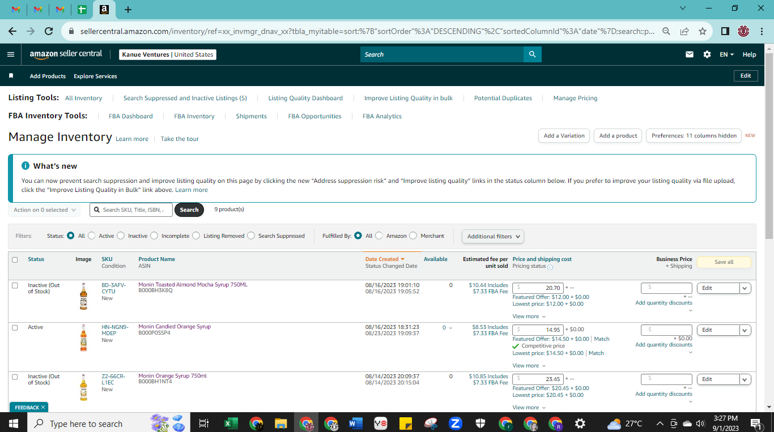Open the messages envelope icon

tap(690, 54)
